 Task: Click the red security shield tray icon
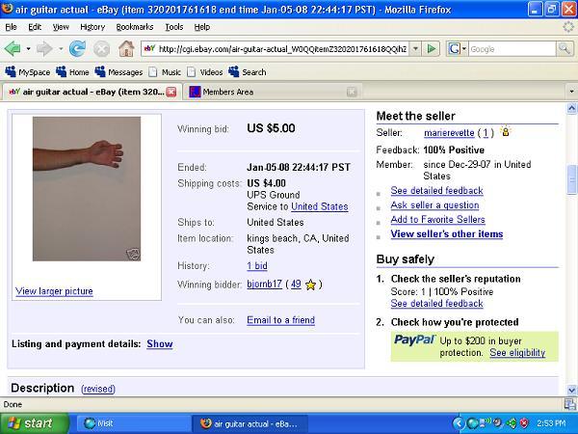524,423
